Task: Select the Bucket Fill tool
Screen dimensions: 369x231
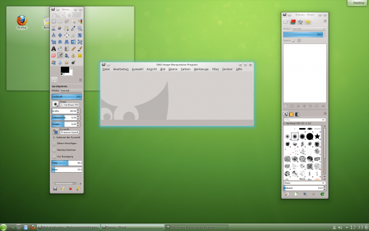Action: 60,49
